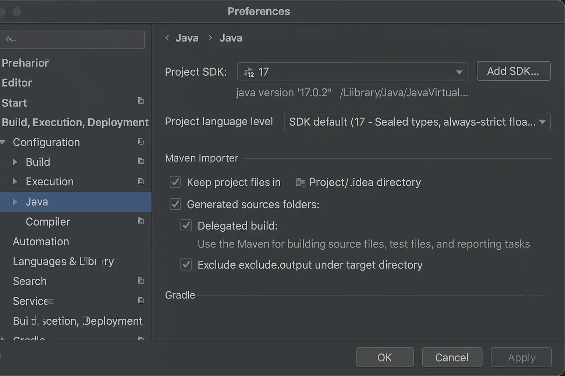Viewport: 565px width, 376px height.
Task: Click the first Java breadcrumb link
Action: (187, 38)
